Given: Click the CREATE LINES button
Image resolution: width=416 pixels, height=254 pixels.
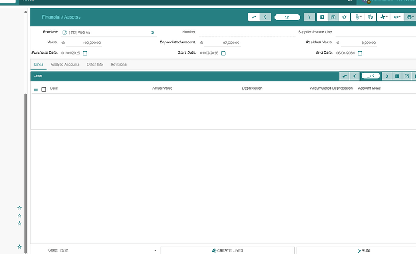Looking at the screenshot, I should [x=227, y=250].
